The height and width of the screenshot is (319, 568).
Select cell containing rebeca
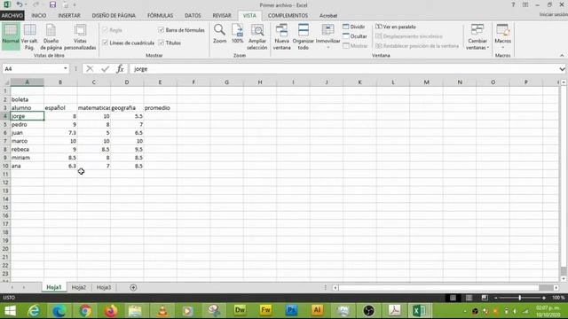pos(28,150)
